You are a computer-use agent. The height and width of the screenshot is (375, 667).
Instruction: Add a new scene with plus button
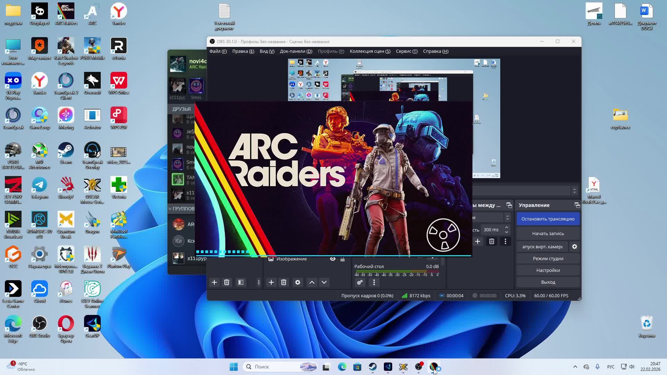pyautogui.click(x=214, y=283)
